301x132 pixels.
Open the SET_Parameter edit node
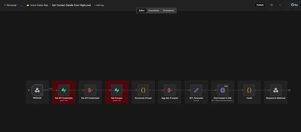tap(196, 90)
